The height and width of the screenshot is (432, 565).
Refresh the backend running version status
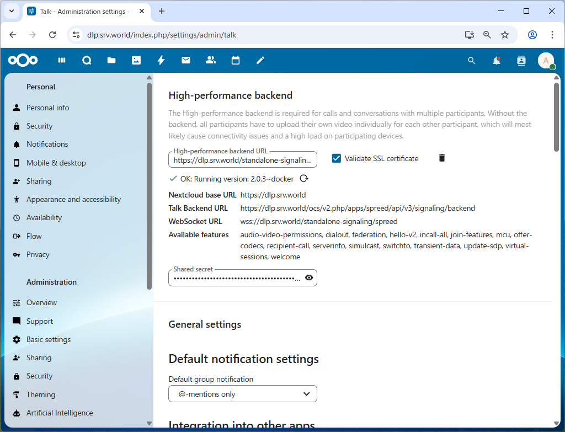click(x=304, y=179)
